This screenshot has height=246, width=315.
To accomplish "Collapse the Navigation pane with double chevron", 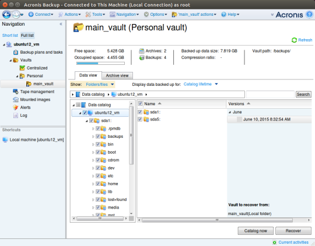I will pyautogui.click(x=61, y=24).
